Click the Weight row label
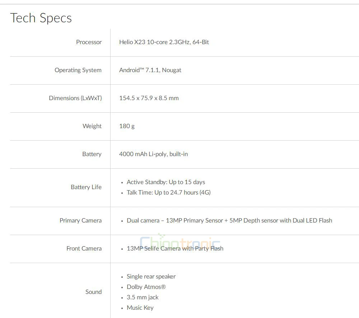Image resolution: width=359 pixels, height=318 pixels. [92, 126]
